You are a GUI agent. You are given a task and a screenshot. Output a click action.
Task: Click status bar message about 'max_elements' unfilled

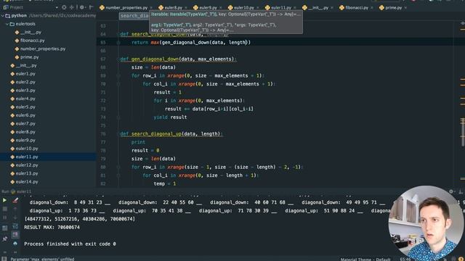pos(42,259)
